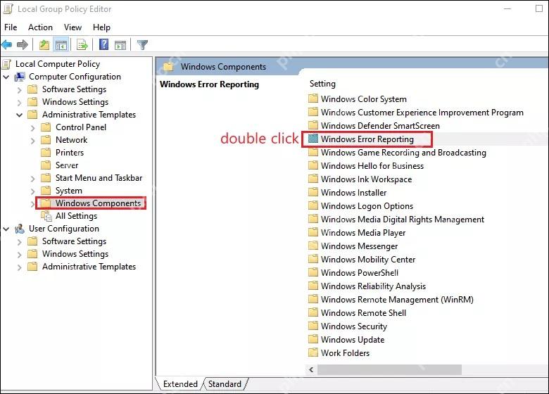Image resolution: width=549 pixels, height=394 pixels.
Task: Click the Back arrow toolbar icon
Action: 6,45
